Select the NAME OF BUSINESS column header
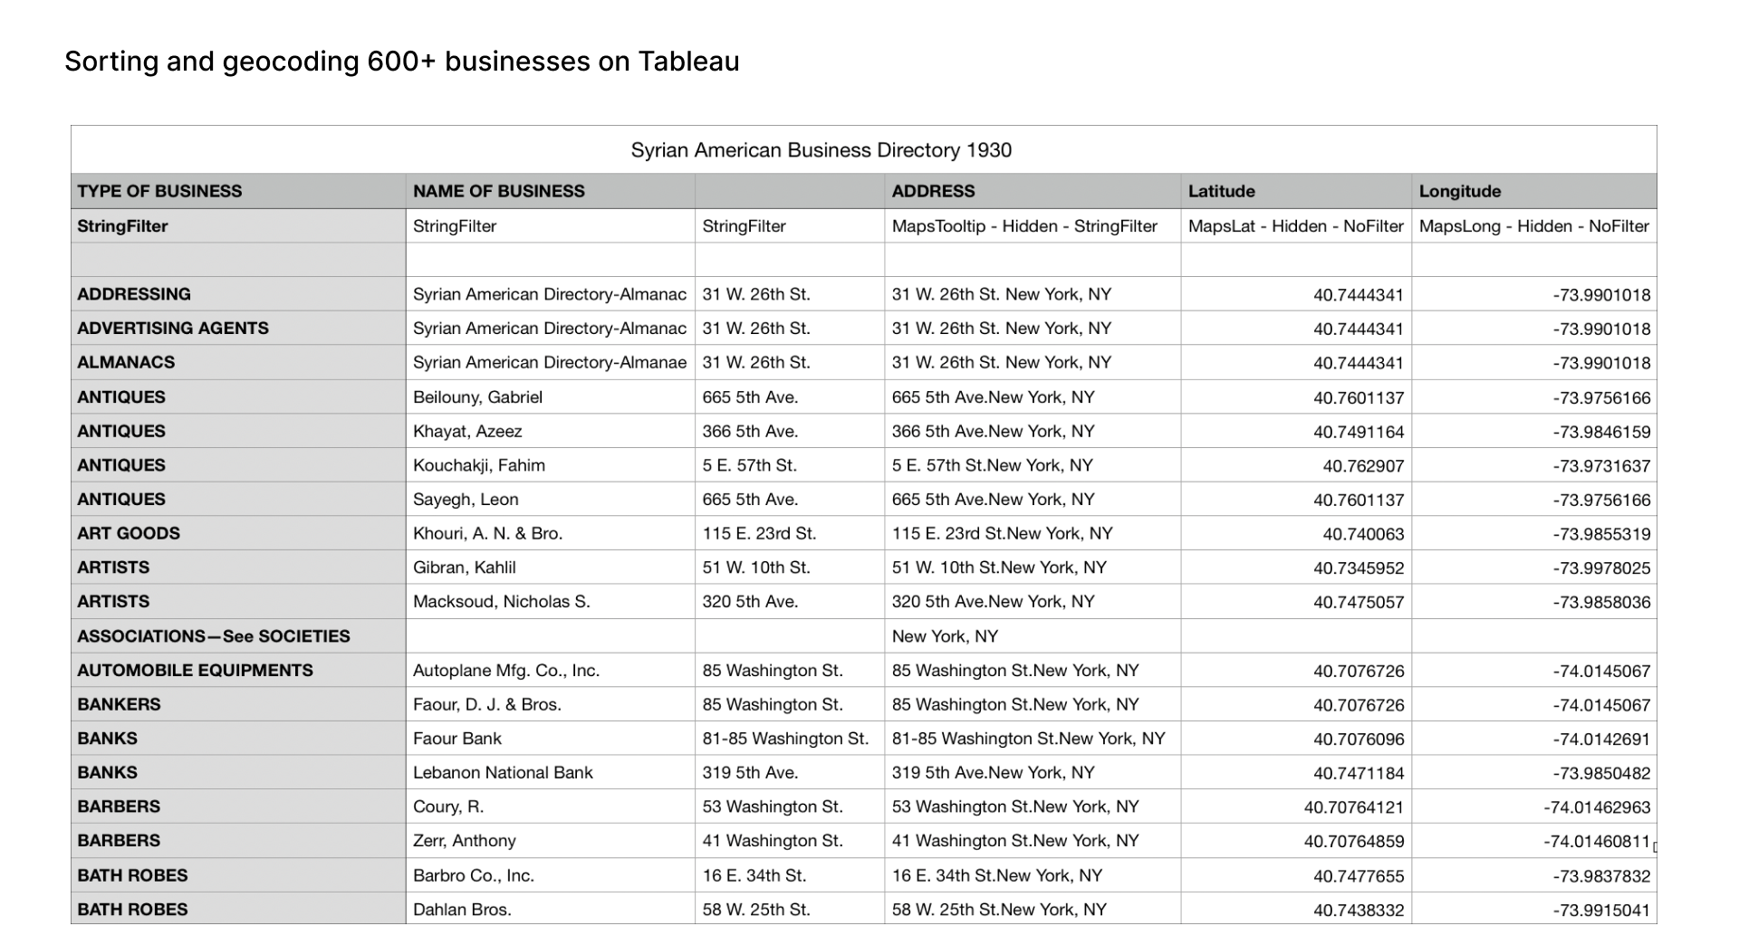The width and height of the screenshot is (1739, 945). (x=499, y=191)
